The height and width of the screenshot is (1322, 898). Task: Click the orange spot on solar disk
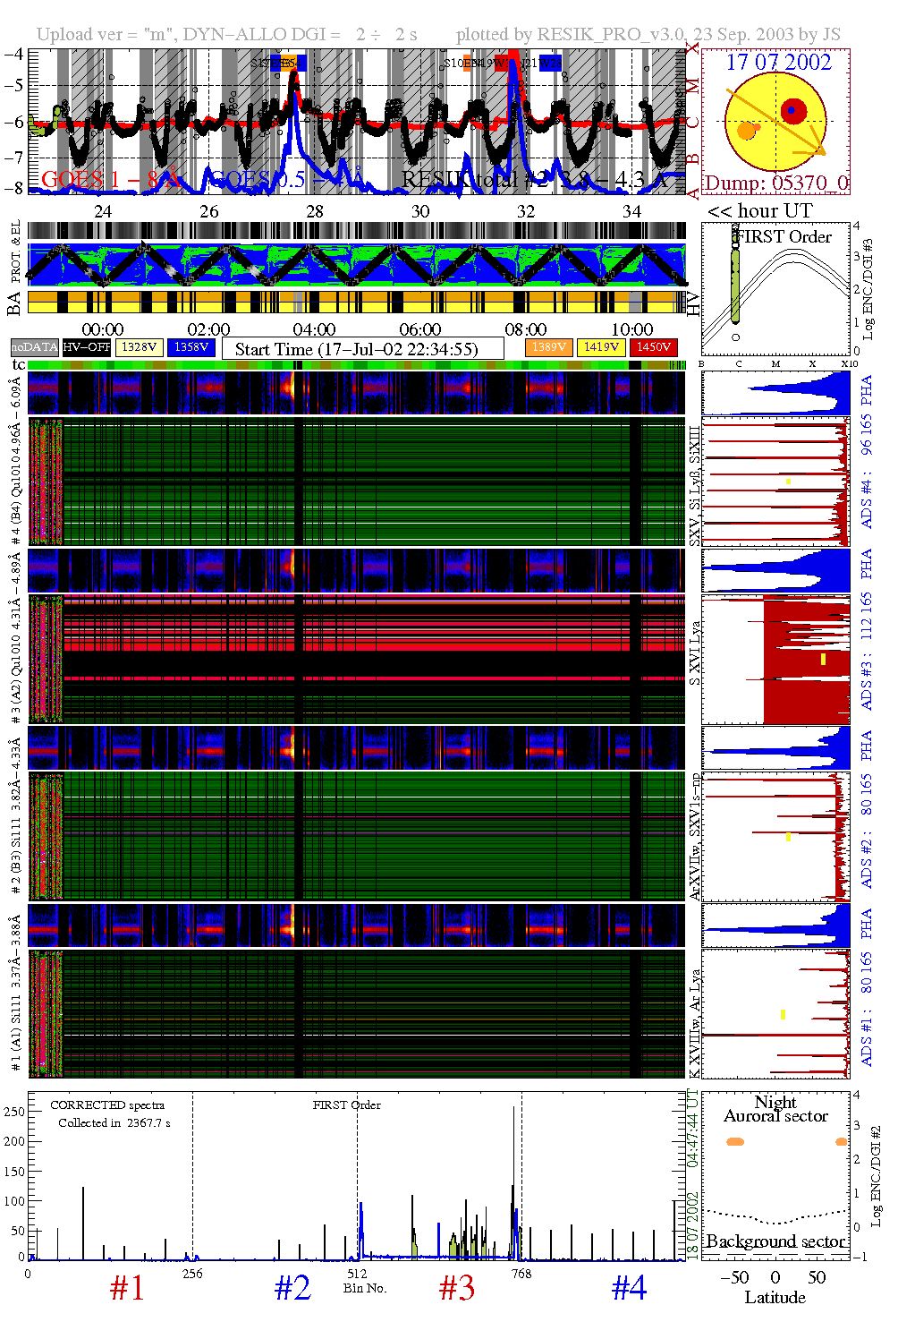click(746, 132)
